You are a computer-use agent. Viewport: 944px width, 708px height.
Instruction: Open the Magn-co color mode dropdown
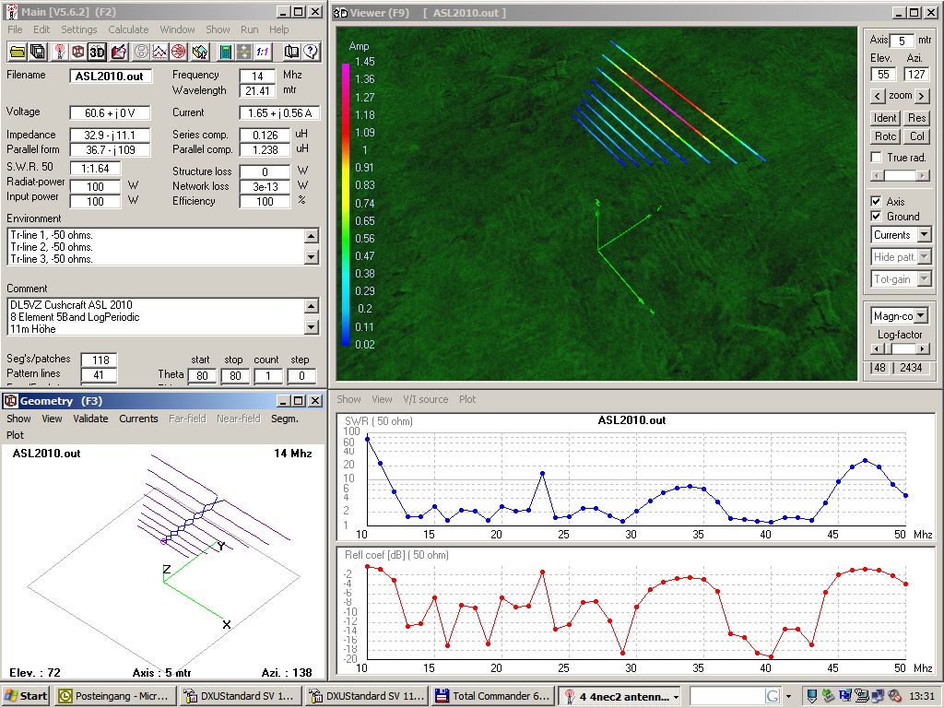coord(920,316)
